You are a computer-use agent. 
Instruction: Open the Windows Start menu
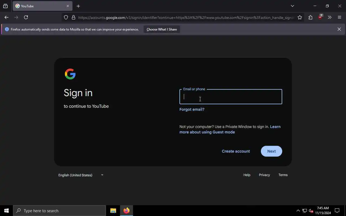[6, 211]
